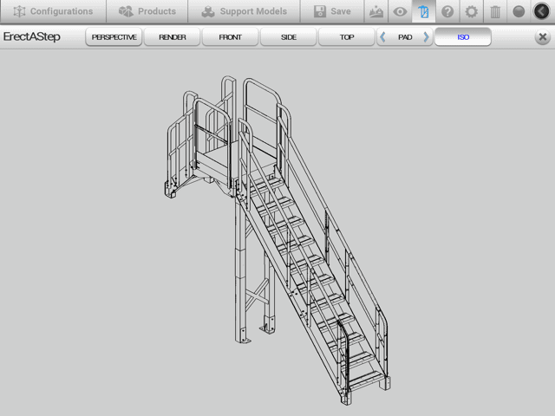Select the SIDE view

coord(289,37)
